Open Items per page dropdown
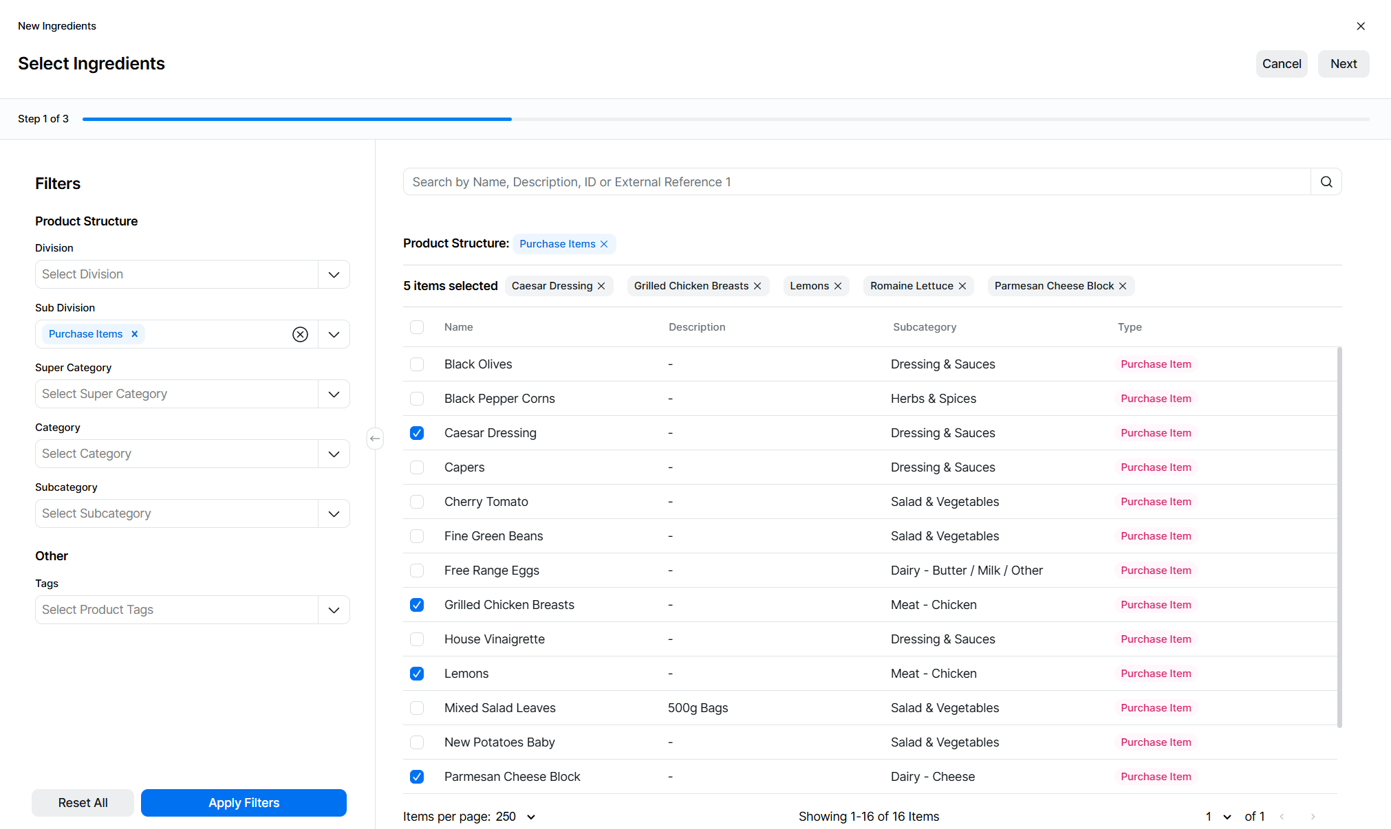Viewport: 1391px width, 829px height. pyautogui.click(x=531, y=817)
